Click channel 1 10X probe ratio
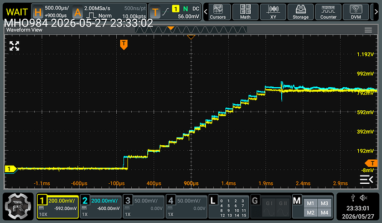The width and height of the screenshot is (382, 223). coord(43,214)
